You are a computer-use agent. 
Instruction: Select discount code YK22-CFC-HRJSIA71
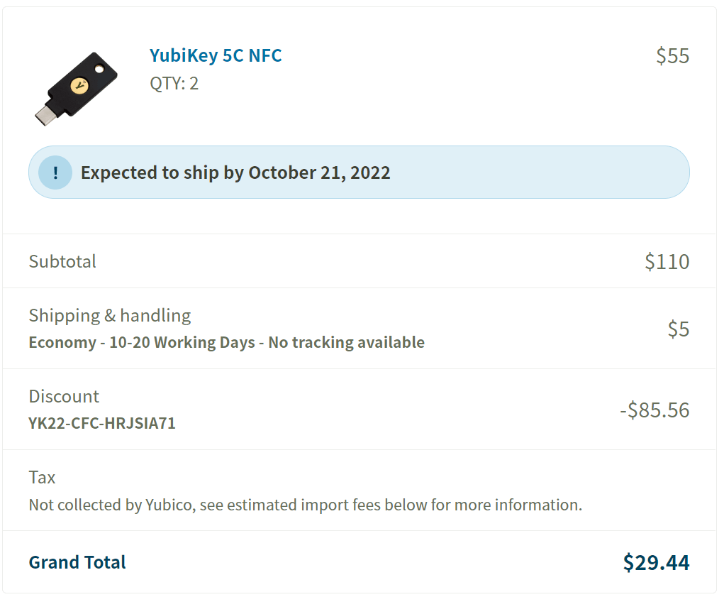102,423
